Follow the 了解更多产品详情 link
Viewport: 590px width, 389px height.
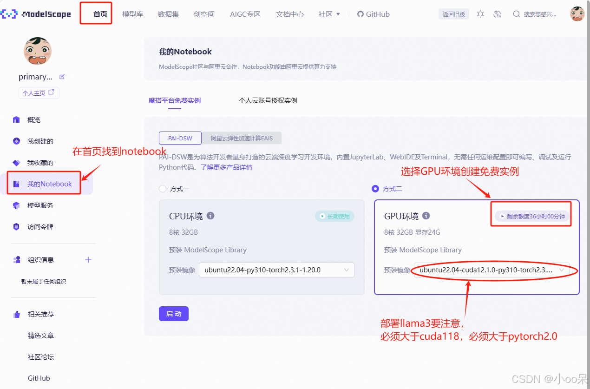click(227, 167)
